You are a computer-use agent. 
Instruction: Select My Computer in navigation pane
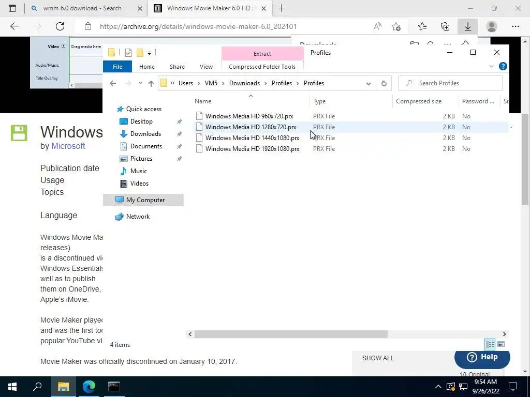pyautogui.click(x=143, y=200)
